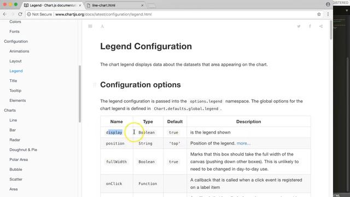Select the Legend sidebar entry

click(x=16, y=71)
